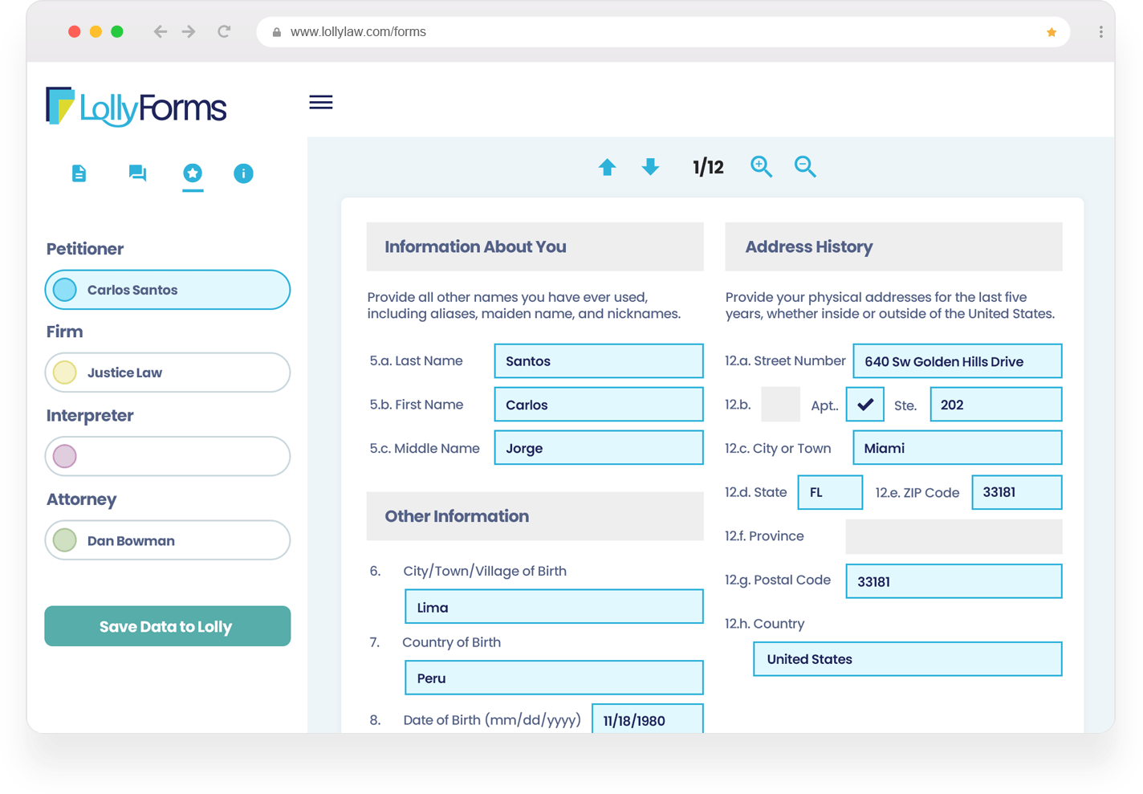Viewport: 1143px width, 794px height.
Task: Click the empty box after 12.b.
Action: coord(780,405)
